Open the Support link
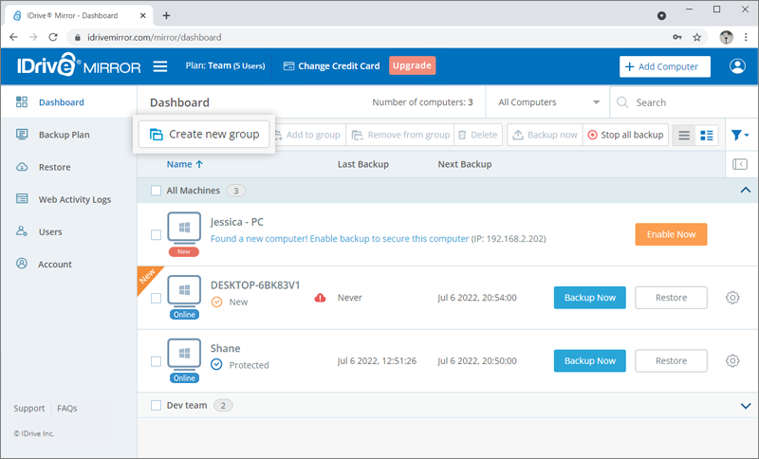The image size is (759, 459). [29, 408]
